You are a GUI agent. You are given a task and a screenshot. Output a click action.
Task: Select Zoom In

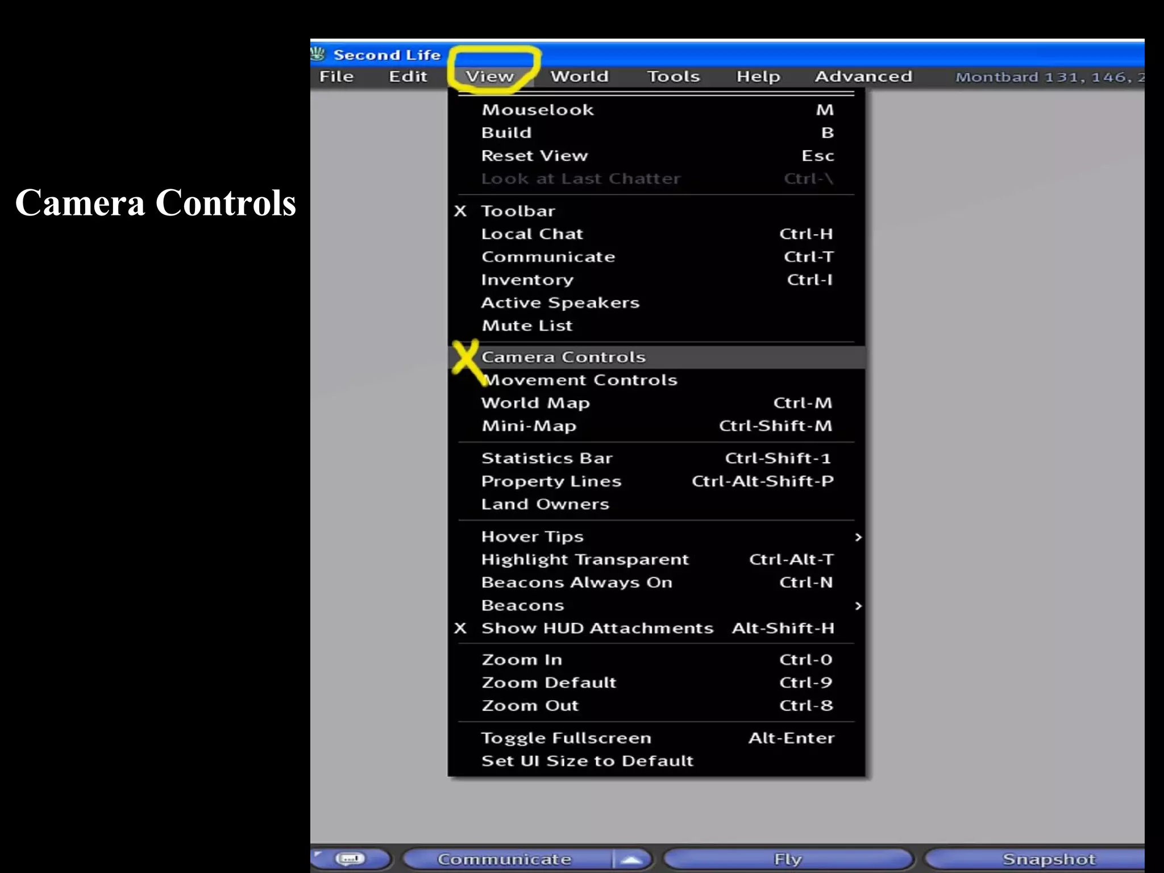[656, 660]
